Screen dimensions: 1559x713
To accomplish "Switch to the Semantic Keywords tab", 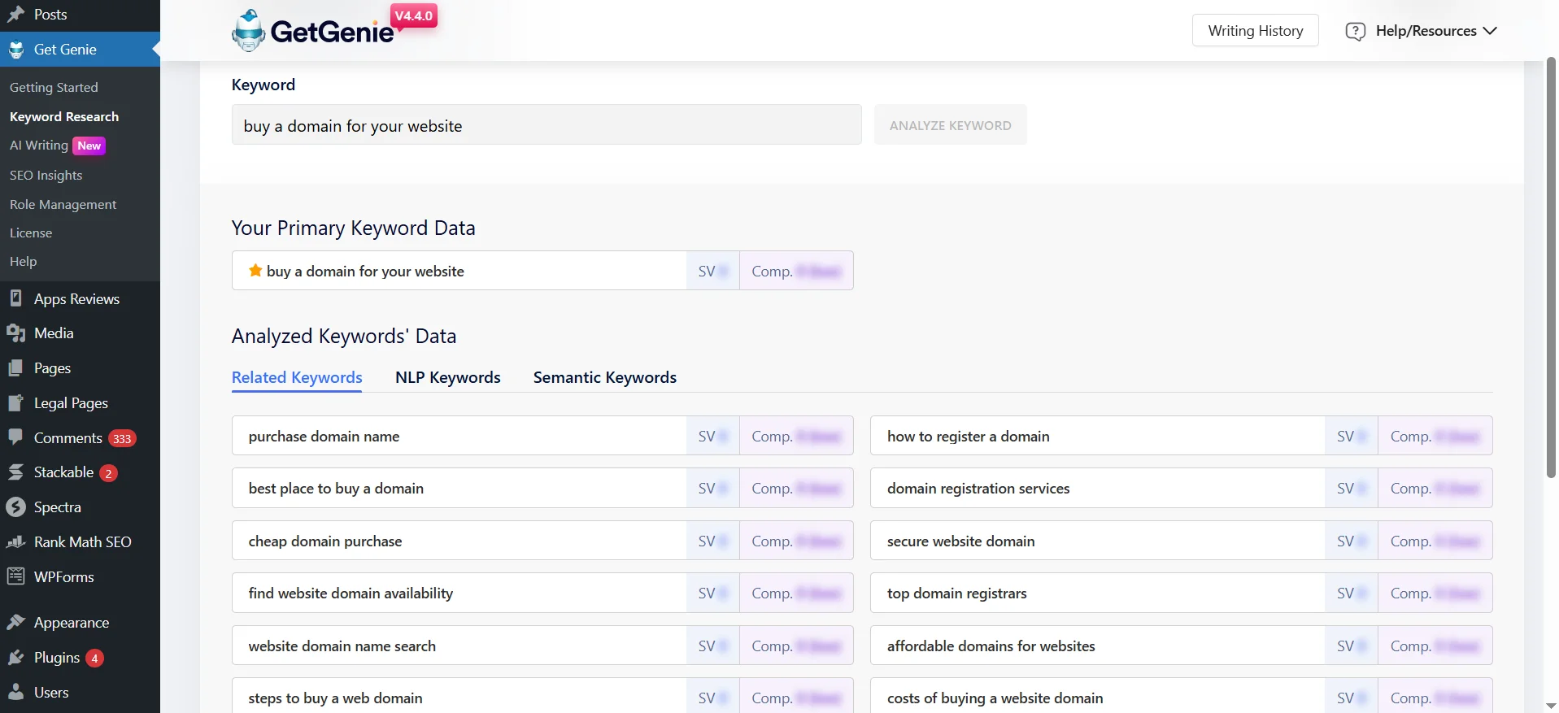I will point(605,377).
